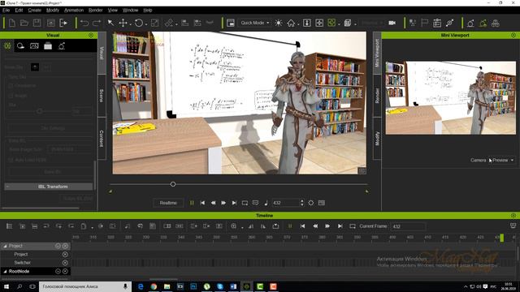The height and width of the screenshot is (292, 520).
Task: Toggle the sun lighting icon in toolbar
Action: click(x=279, y=23)
